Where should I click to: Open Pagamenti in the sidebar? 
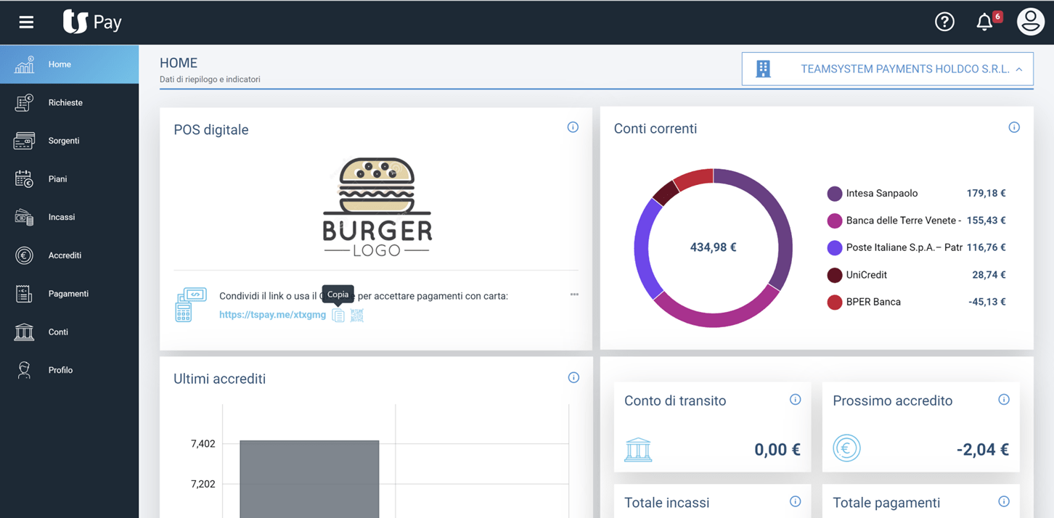(69, 294)
